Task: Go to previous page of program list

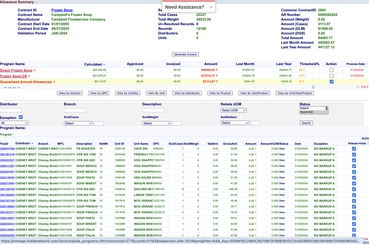Action: coord(10,87)
